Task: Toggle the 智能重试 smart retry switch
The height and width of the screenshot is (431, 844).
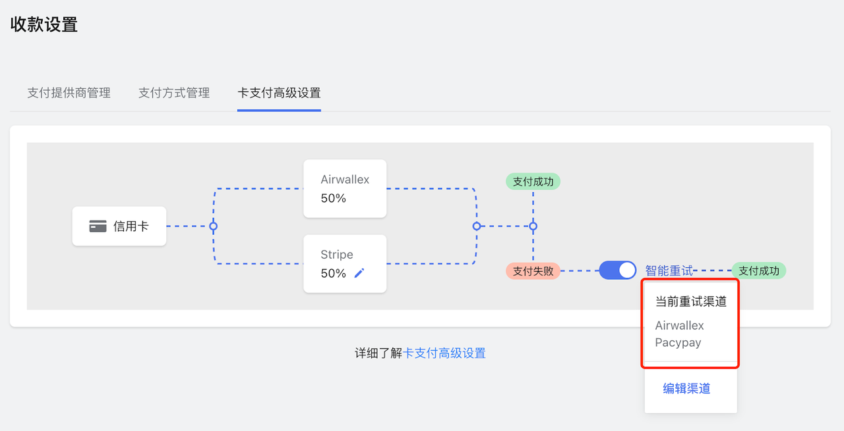Action: (x=617, y=270)
